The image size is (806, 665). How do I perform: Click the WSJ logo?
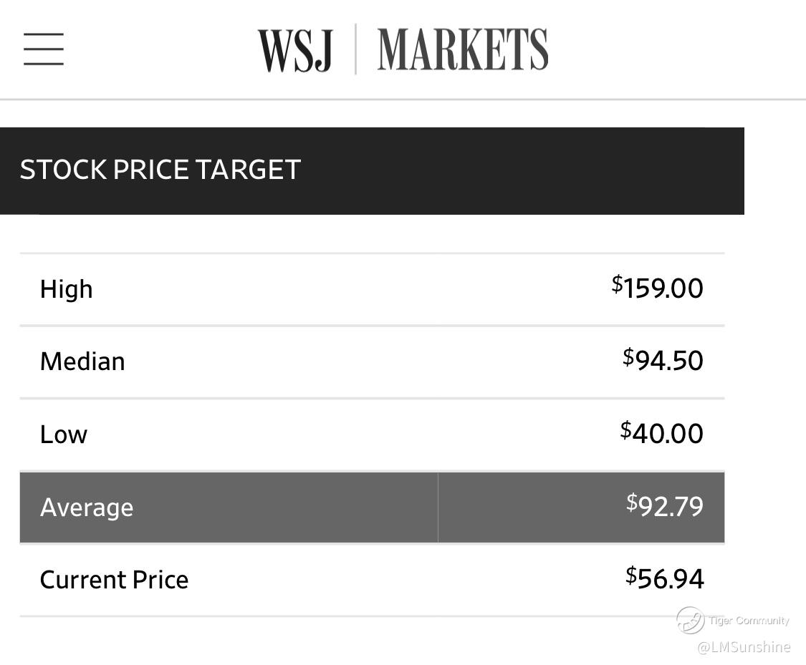[294, 50]
